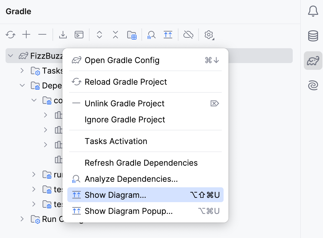Open Gradle settings via the gear icon
323x238 pixels.
pos(209,35)
